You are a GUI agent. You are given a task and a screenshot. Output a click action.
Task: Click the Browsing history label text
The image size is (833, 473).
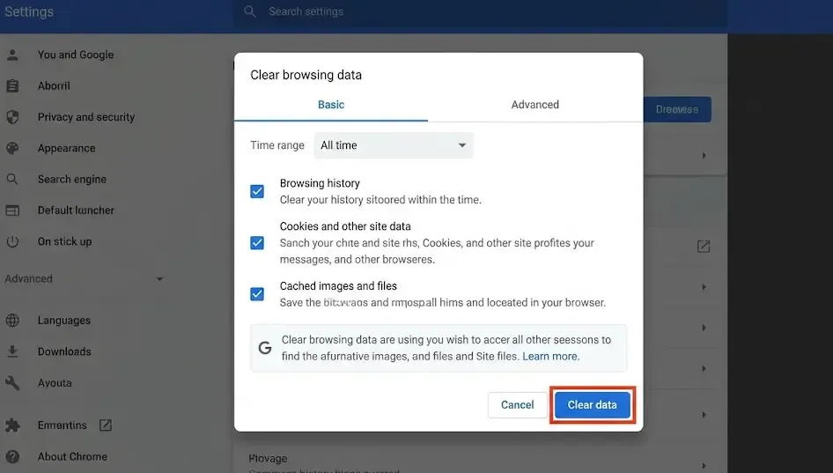pos(320,183)
